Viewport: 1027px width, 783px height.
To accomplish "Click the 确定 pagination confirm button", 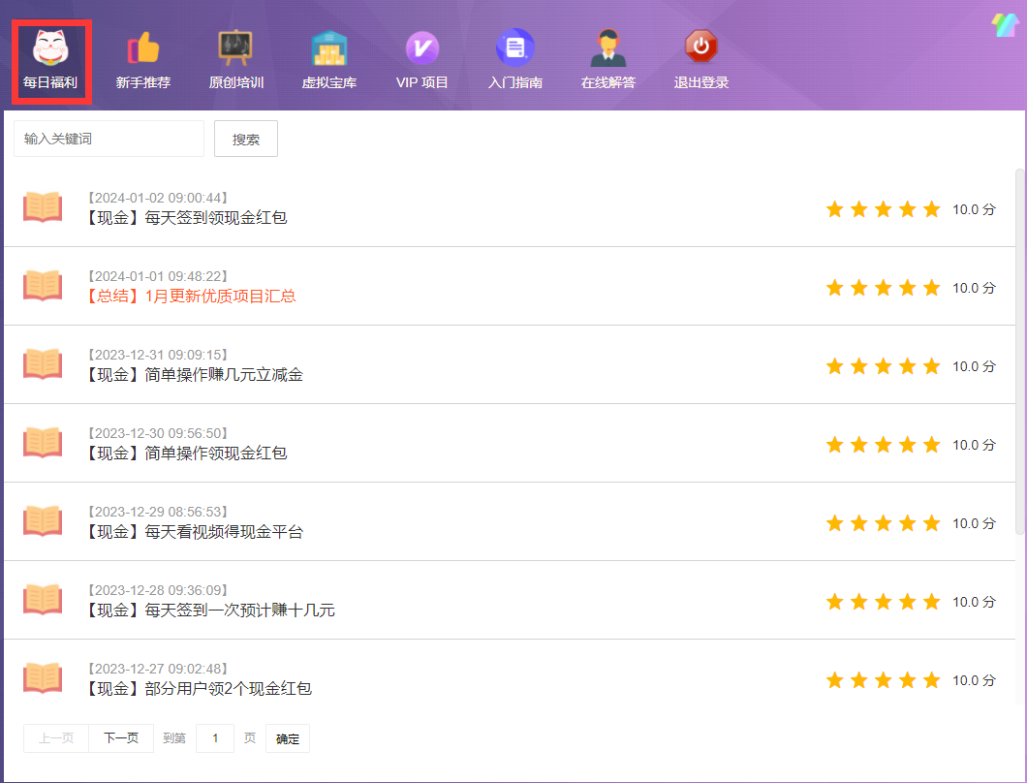I will point(287,738).
